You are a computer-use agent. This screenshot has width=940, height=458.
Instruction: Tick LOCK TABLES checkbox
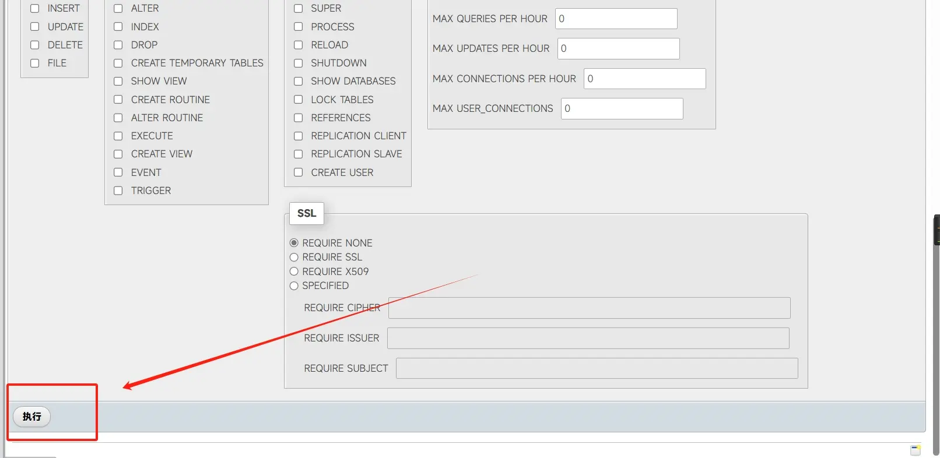click(x=299, y=100)
